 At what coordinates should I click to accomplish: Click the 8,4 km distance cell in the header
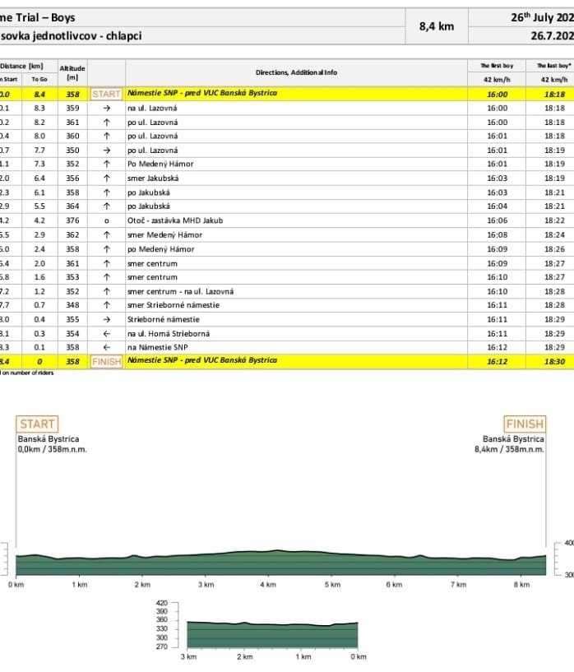[437, 26]
